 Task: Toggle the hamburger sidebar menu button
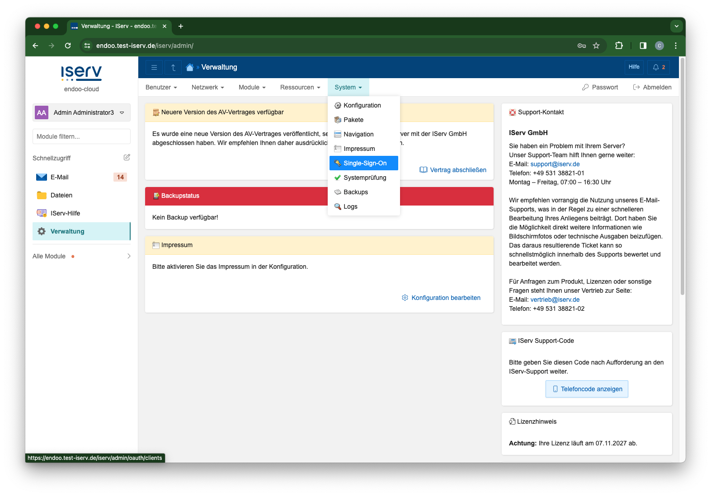[154, 67]
